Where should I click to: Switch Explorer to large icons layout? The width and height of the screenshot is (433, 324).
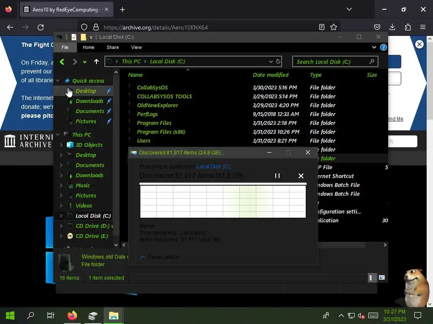(x=382, y=278)
